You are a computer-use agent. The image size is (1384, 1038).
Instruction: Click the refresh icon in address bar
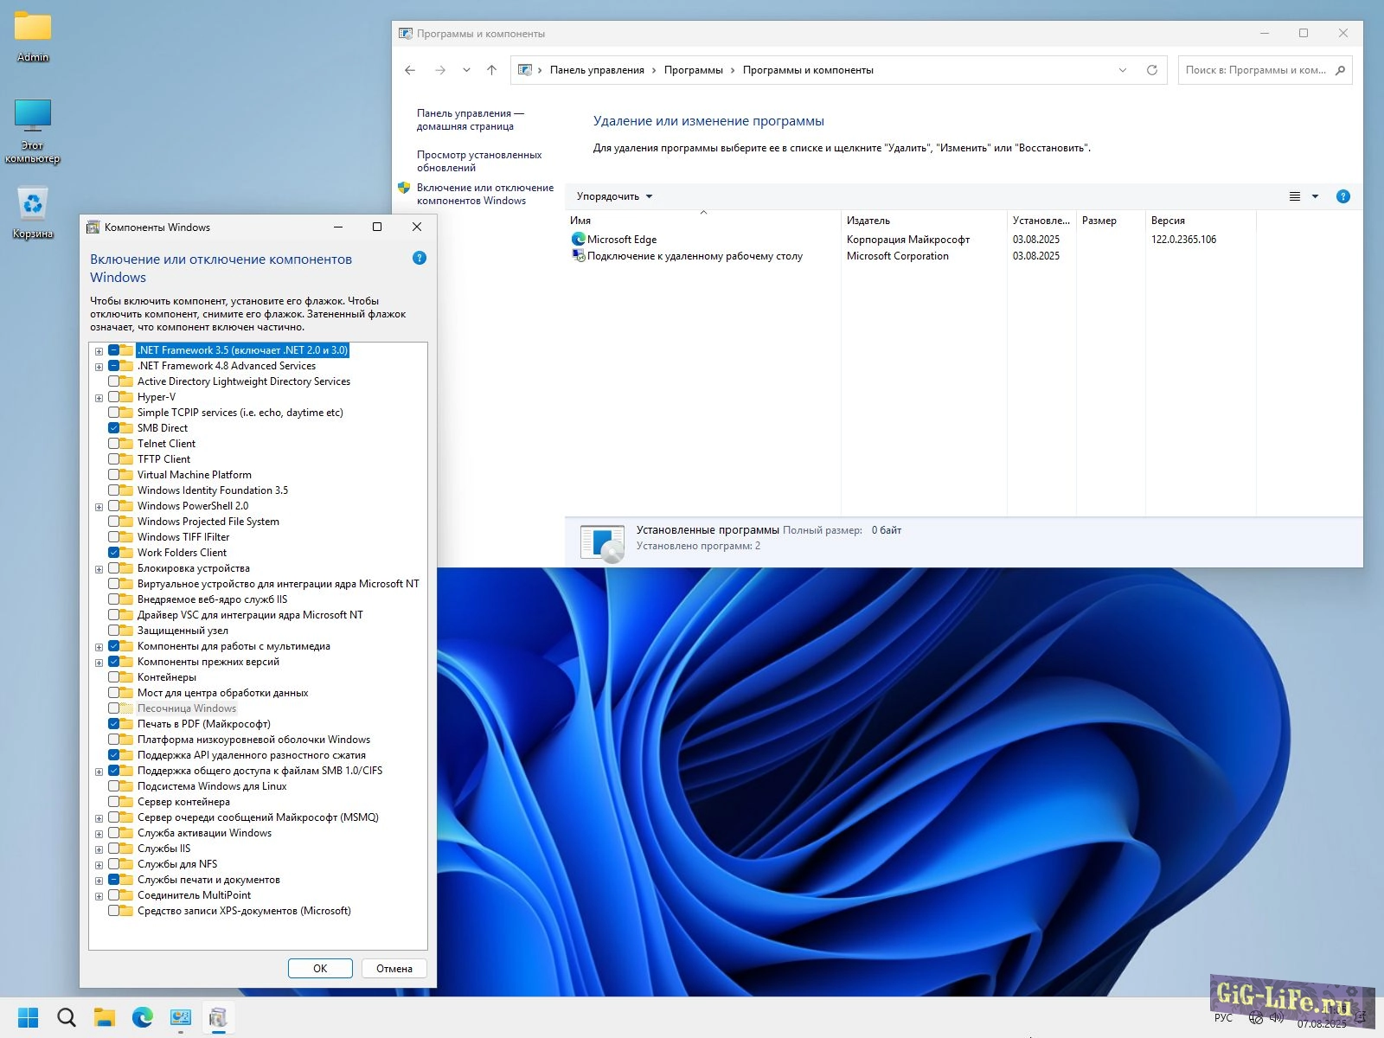1151,70
